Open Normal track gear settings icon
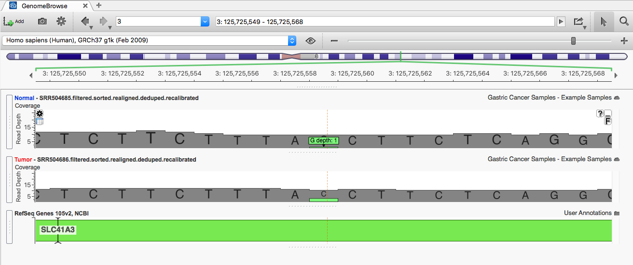The width and height of the screenshot is (633, 265). (40, 114)
